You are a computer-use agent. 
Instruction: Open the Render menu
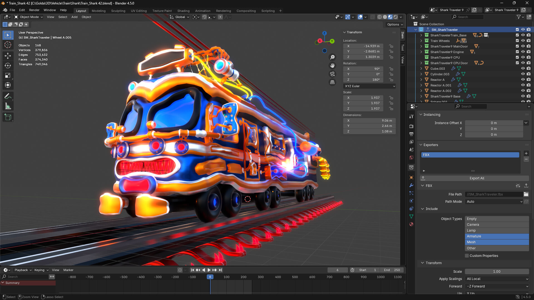34,10
